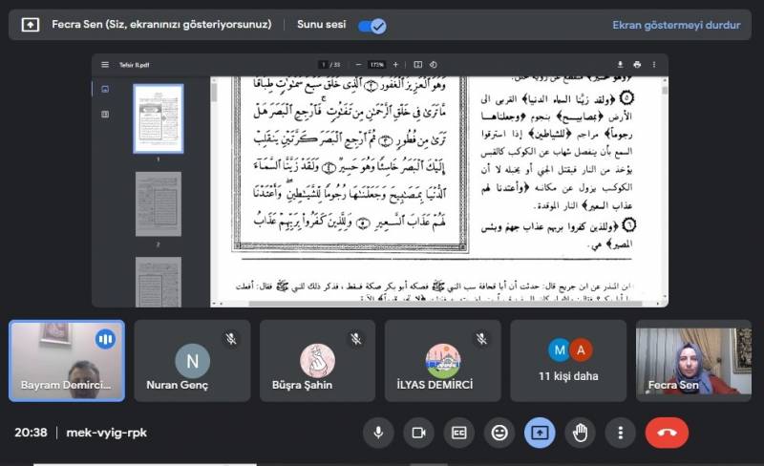Toggle the camera in the call bar
The width and height of the screenshot is (764, 466).
click(x=418, y=433)
